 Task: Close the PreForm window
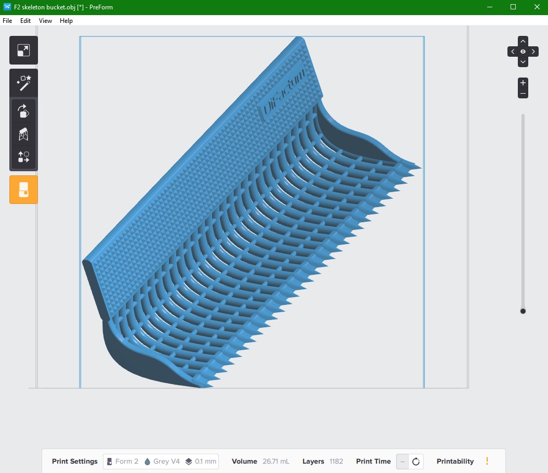[x=537, y=7]
